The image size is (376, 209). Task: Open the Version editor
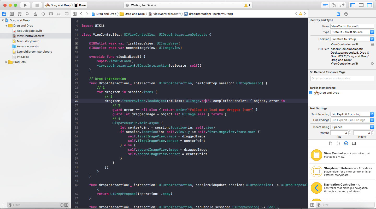point(342,5)
